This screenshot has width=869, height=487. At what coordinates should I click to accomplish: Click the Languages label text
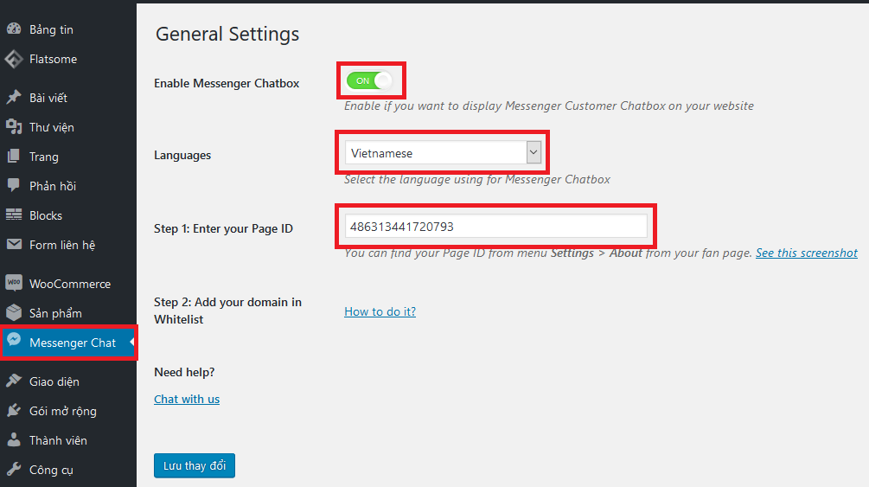[182, 156]
